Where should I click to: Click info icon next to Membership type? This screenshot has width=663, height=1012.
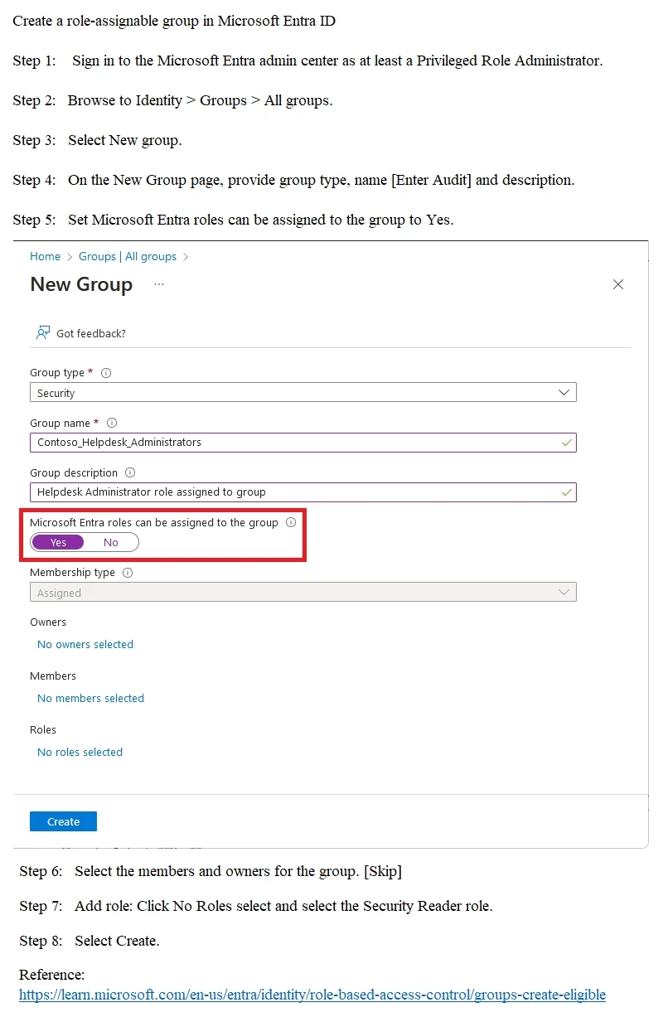click(128, 573)
